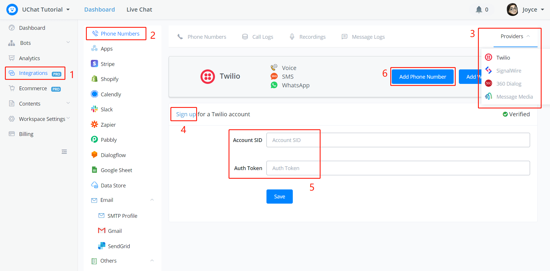Click the Apps integration icon
The image size is (550, 271).
[94, 48]
